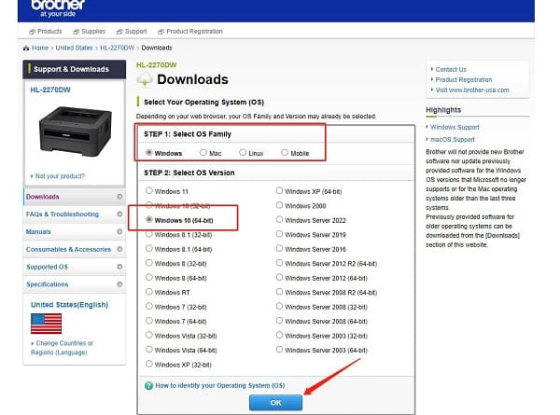Viewport: 560px width, 415px height.
Task: Open the Products menu
Action: (46, 32)
